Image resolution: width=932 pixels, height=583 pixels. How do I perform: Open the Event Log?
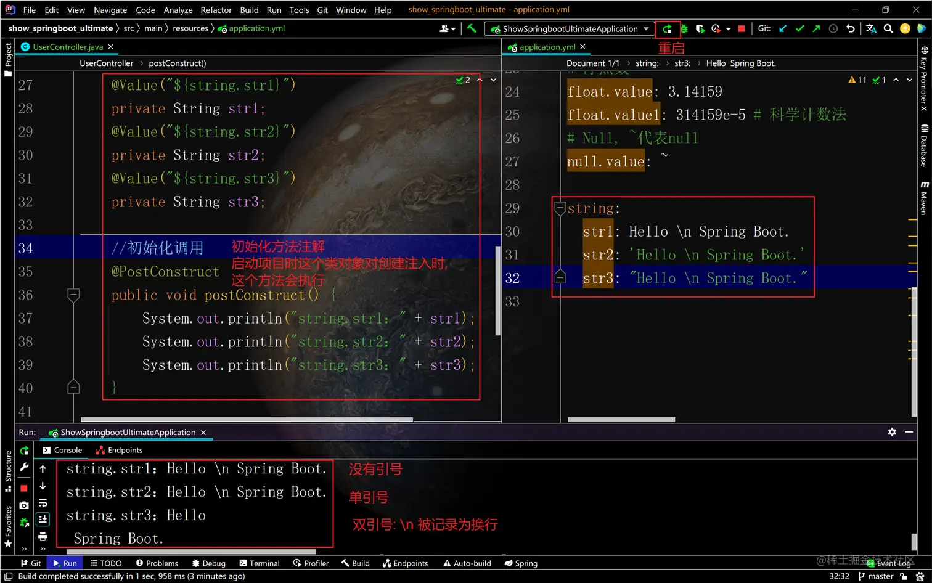[888, 563]
